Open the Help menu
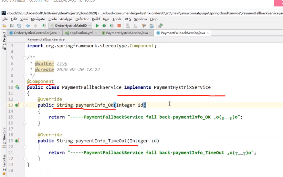 [154, 19]
